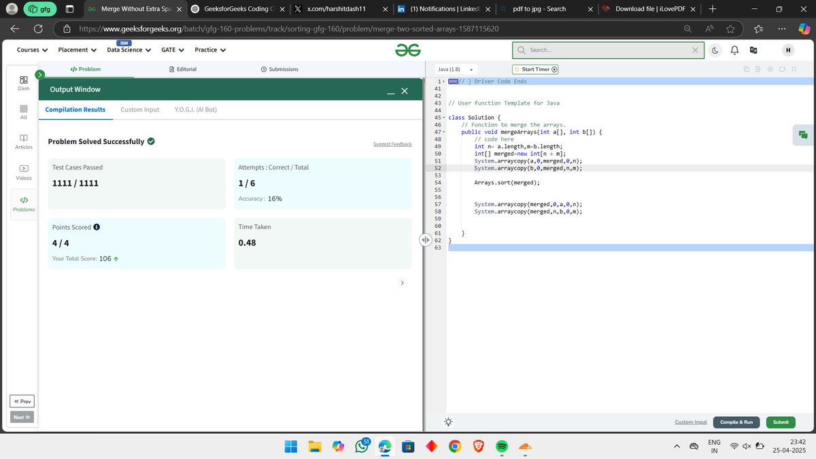Open Dash in the sidebar

(x=23, y=83)
